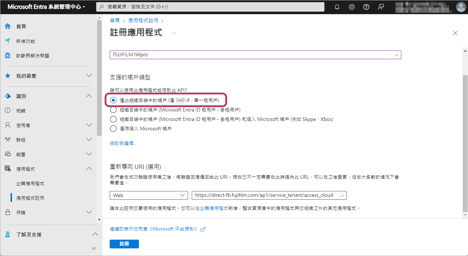Image resolution: width=468 pixels, height=256 pixels.
Task: Click the top search box
Action: pos(210,7)
